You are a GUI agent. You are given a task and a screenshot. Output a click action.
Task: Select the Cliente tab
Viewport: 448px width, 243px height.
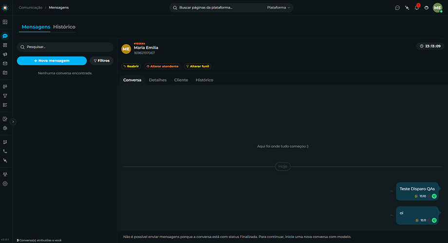coord(181,80)
